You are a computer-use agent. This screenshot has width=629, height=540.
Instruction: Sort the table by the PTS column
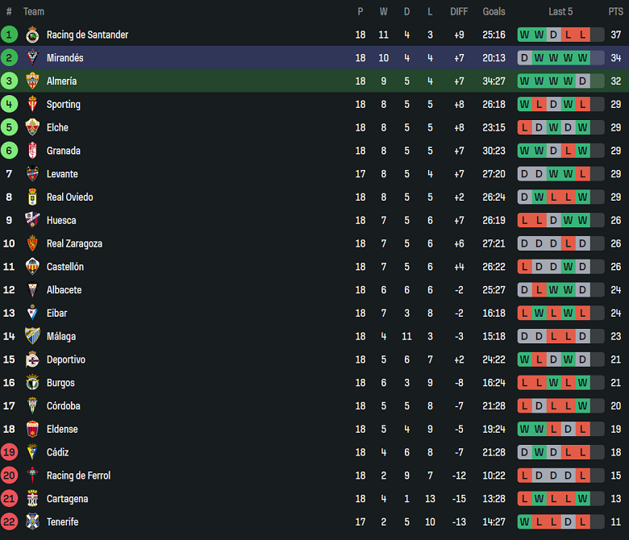tap(615, 11)
